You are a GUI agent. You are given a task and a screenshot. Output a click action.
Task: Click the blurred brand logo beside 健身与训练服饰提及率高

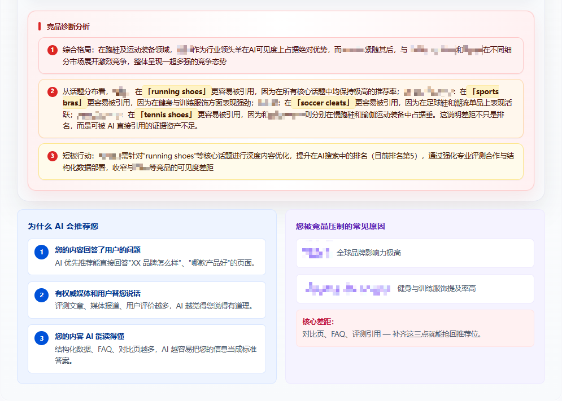tap(348, 289)
